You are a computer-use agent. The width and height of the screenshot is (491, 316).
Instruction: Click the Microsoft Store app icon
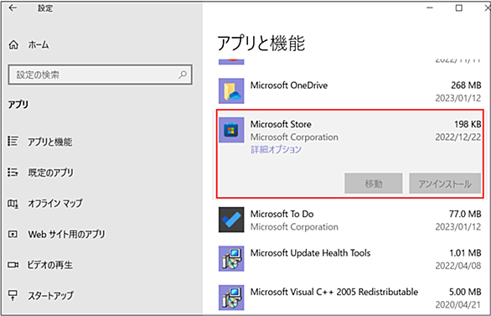coord(231,130)
